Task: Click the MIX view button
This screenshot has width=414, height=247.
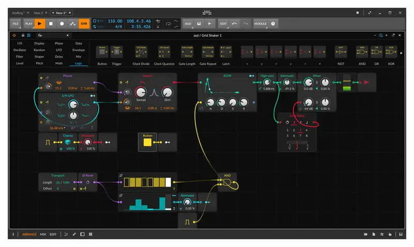Action: [43, 234]
